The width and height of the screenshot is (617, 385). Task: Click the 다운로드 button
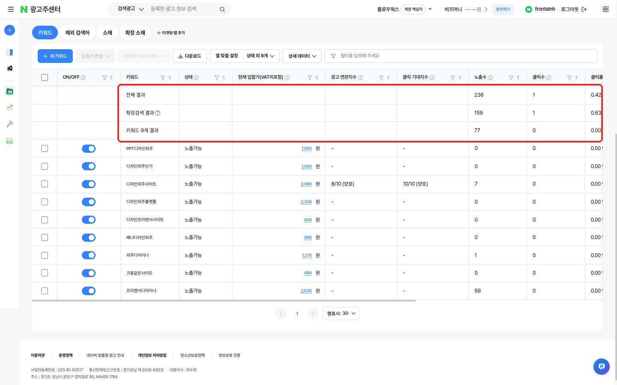190,56
